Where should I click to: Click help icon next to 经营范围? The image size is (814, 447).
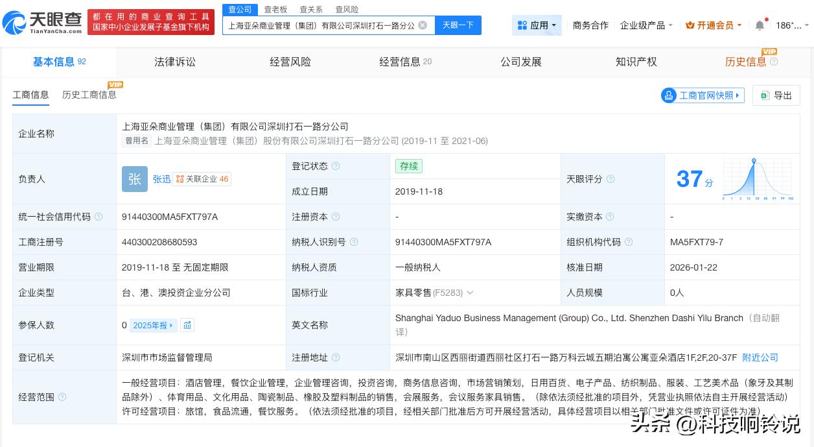click(x=62, y=397)
